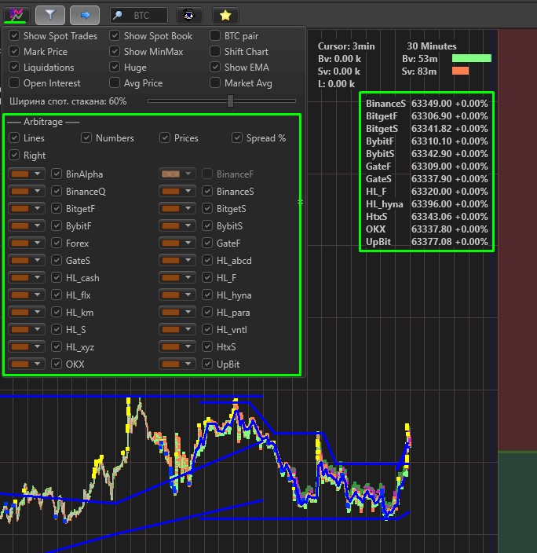Toggle HL_vntl exchange checkbox

tap(207, 329)
